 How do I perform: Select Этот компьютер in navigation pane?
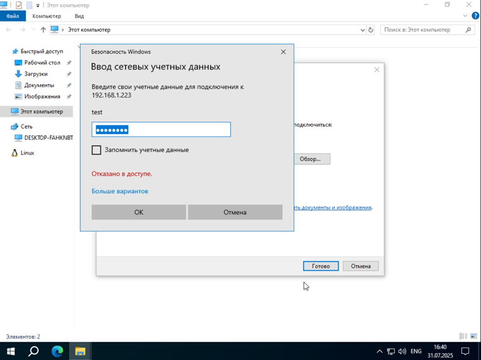[36, 111]
